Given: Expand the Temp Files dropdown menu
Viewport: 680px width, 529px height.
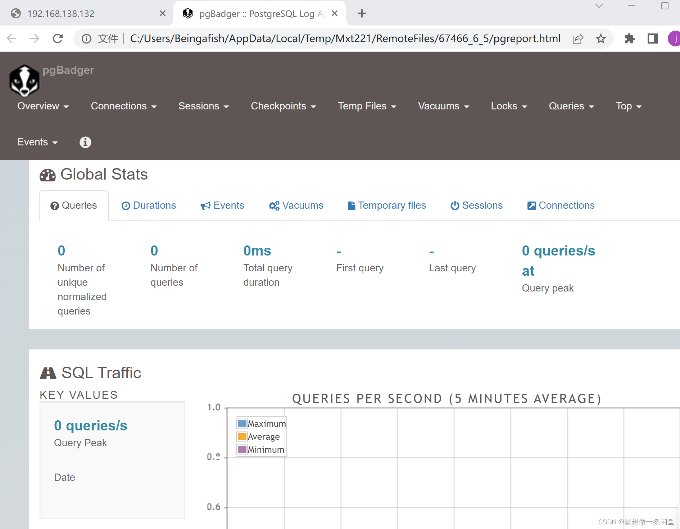Looking at the screenshot, I should tap(367, 106).
